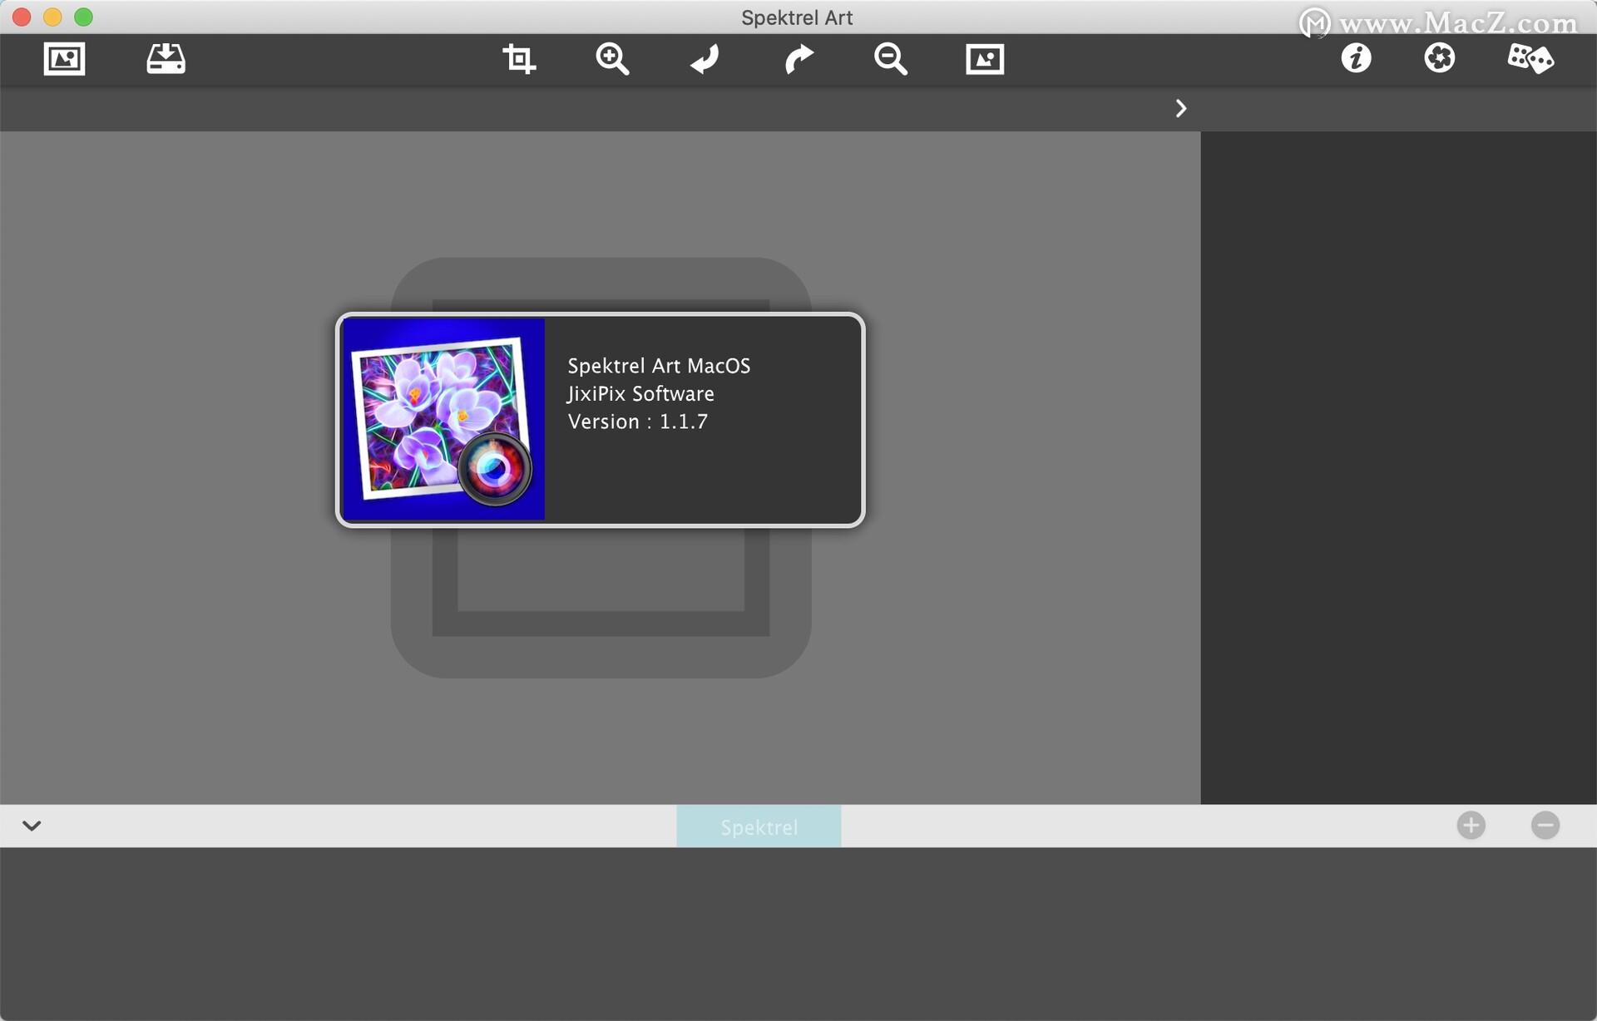Image resolution: width=1597 pixels, height=1021 pixels.
Task: Fit image to screen icon
Action: pos(985,59)
